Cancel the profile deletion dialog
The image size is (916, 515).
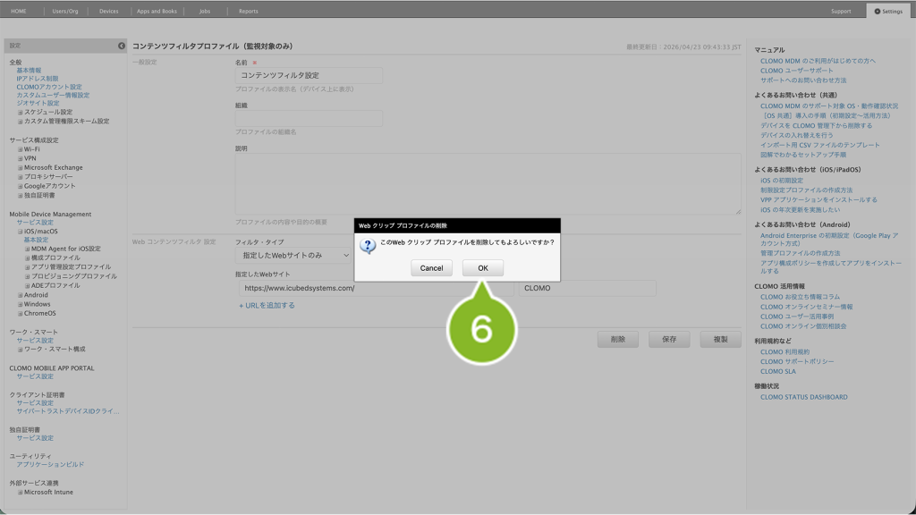[x=431, y=268]
